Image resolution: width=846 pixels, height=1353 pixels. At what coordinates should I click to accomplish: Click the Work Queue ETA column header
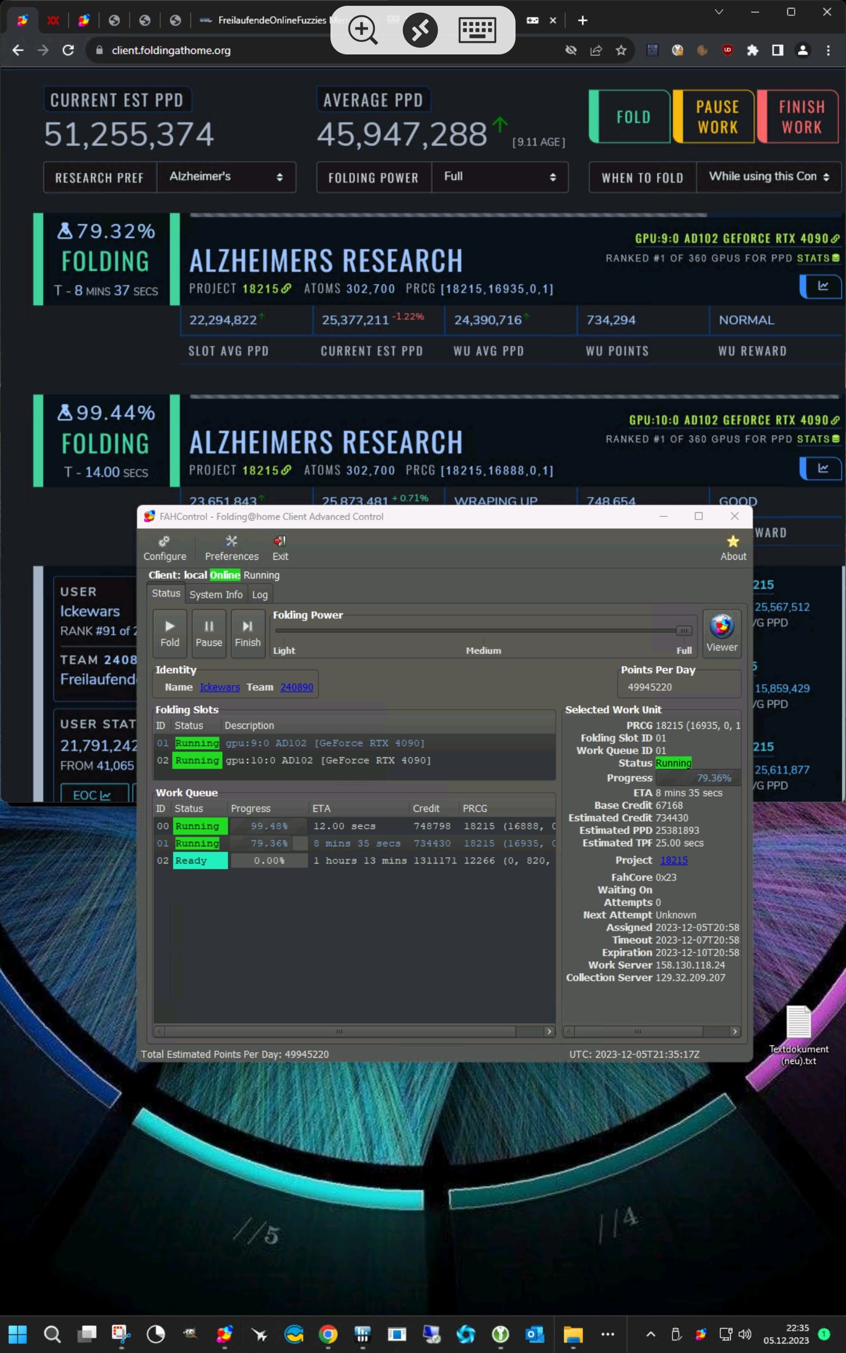[358, 809]
